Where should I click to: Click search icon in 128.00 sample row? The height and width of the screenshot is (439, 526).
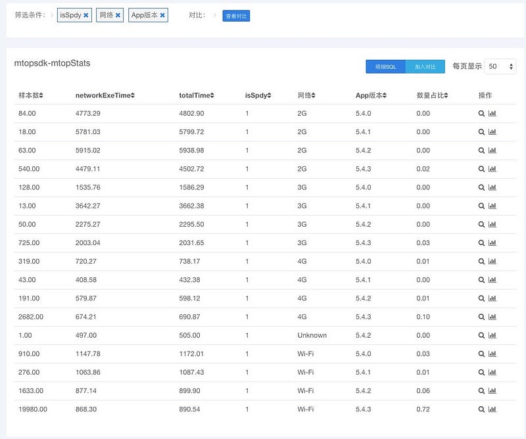click(x=481, y=187)
